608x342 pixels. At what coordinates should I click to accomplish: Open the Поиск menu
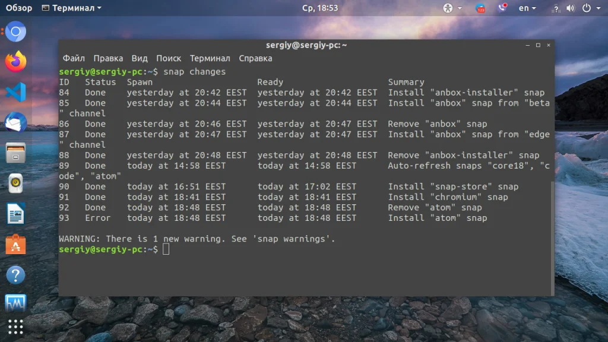[169, 58]
